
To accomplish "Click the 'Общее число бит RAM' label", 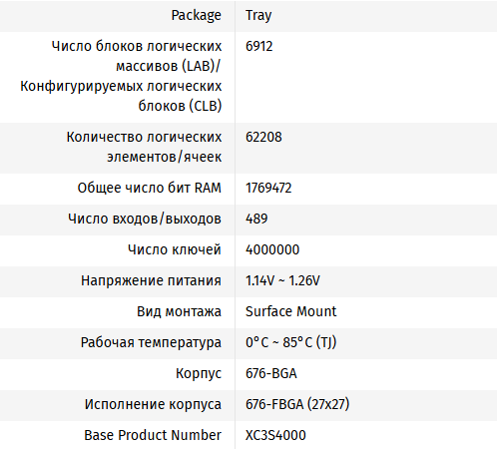I will click(149, 188).
